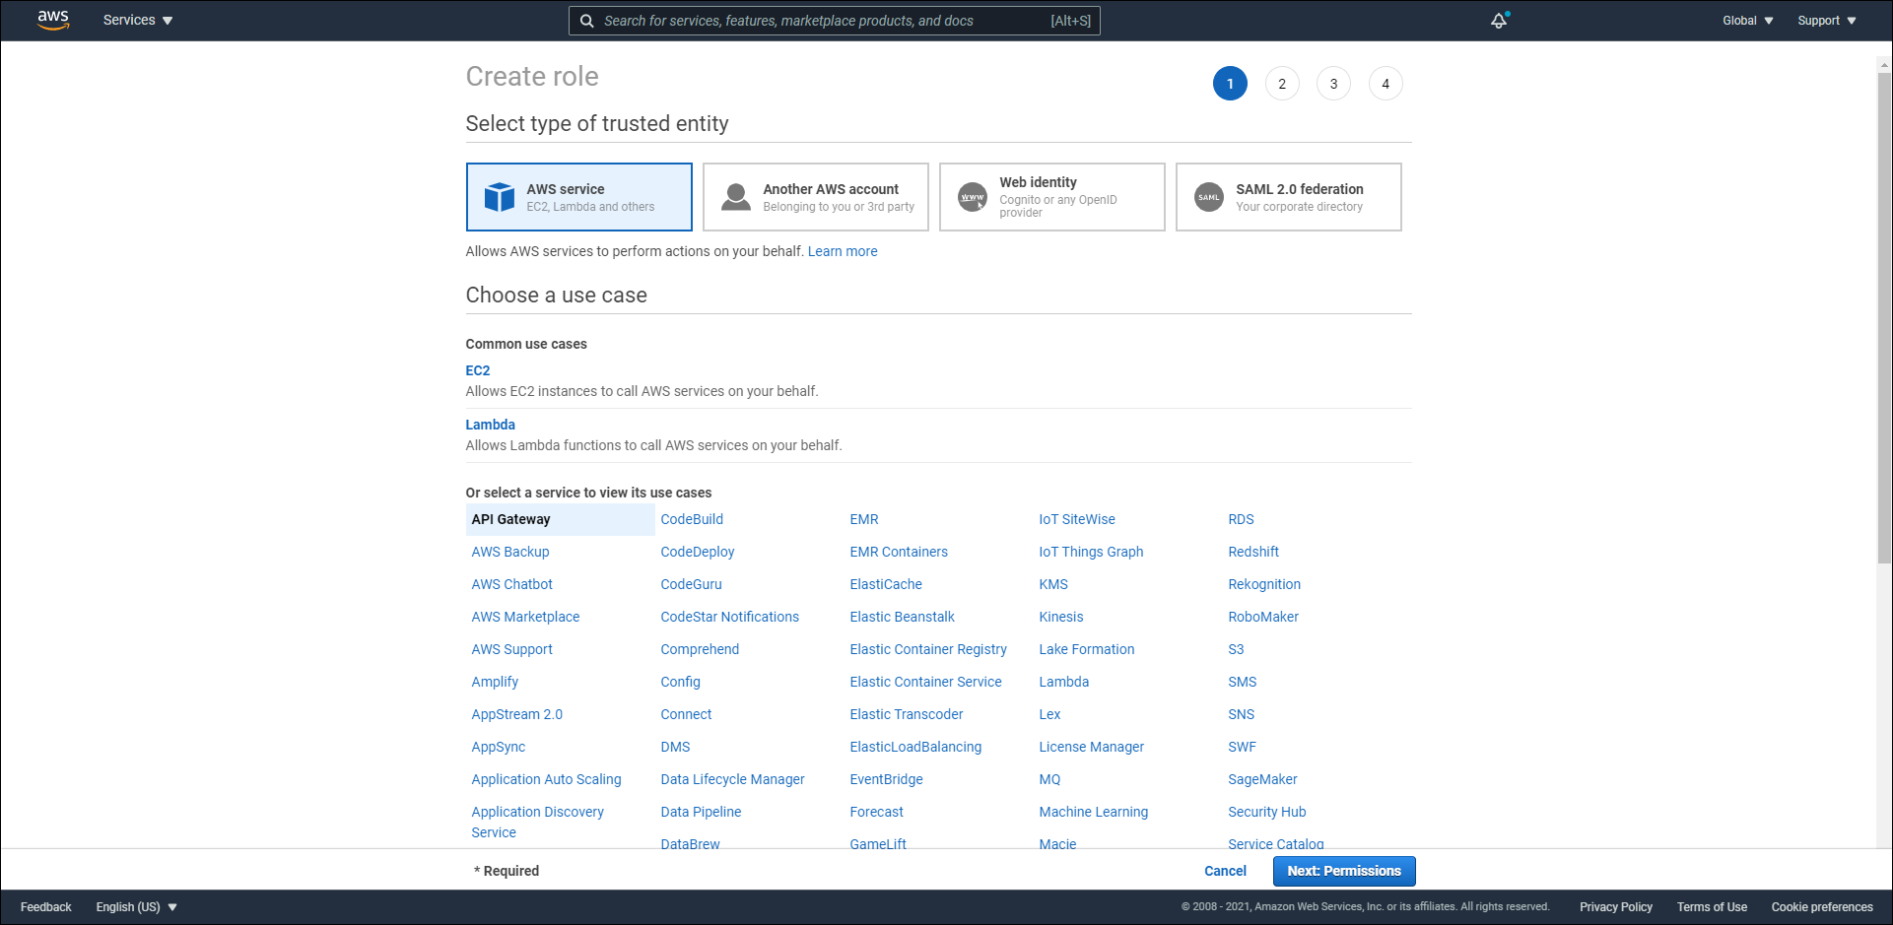Open the Services dropdown menu

point(138,20)
